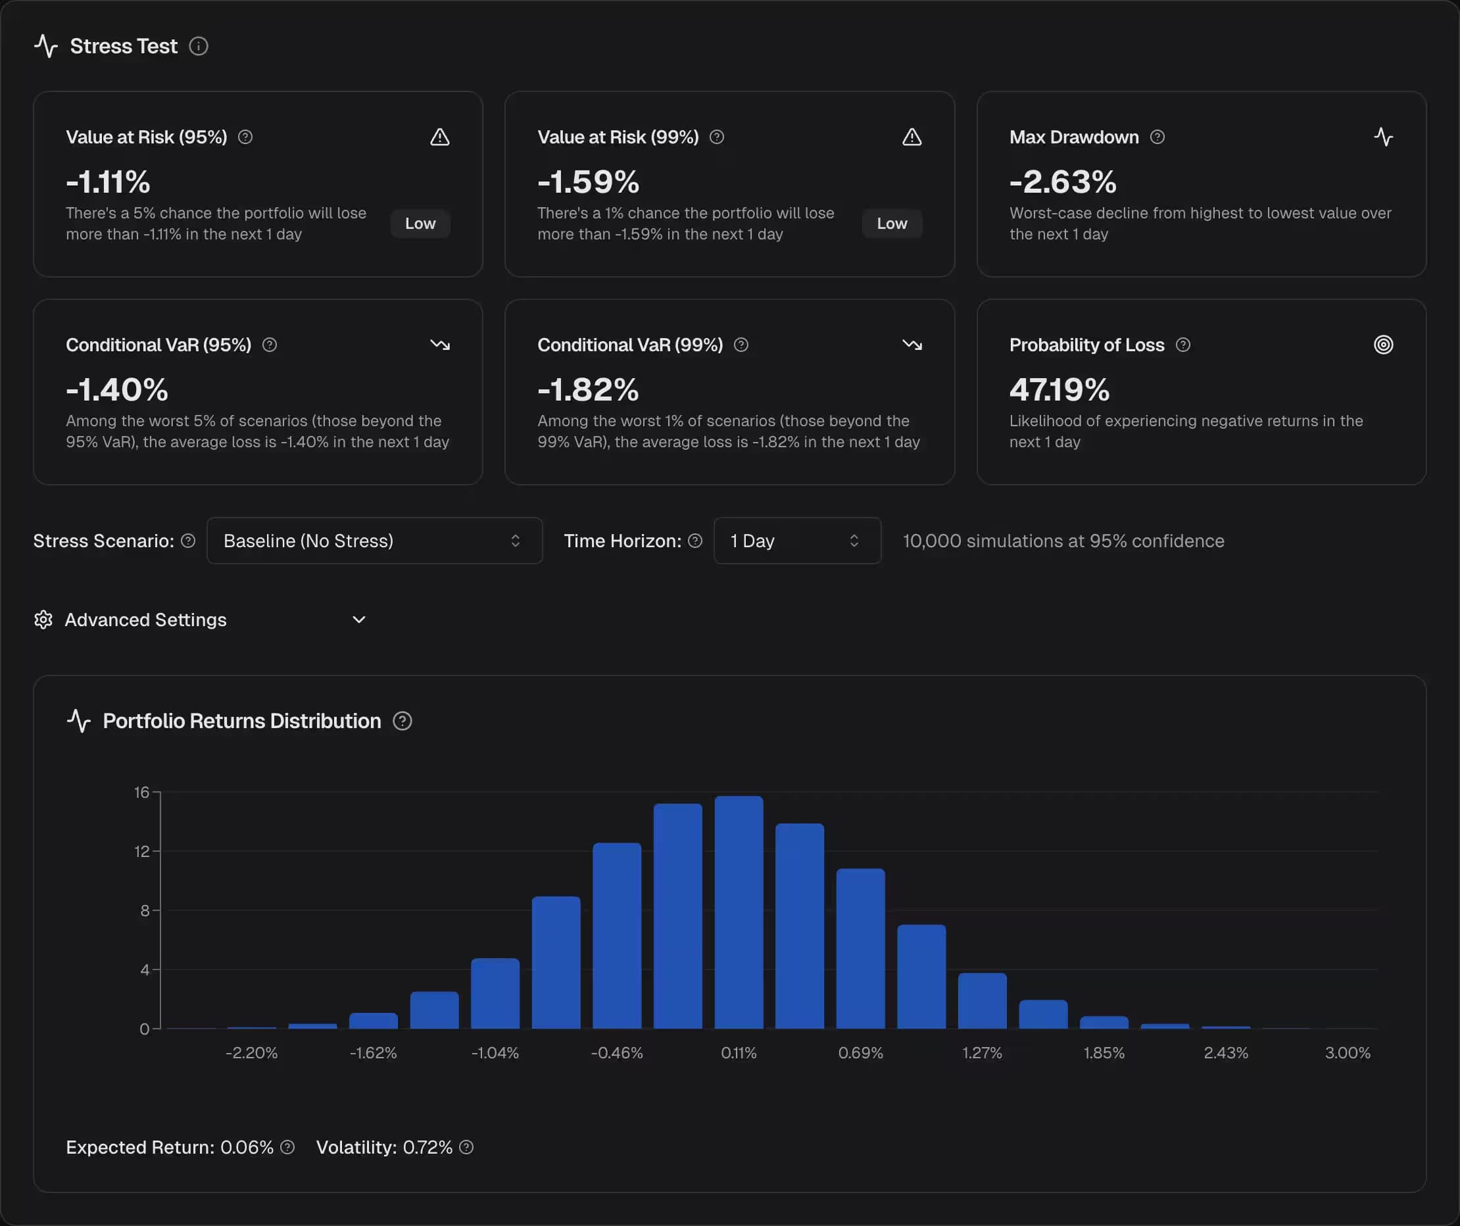Click the Expected Return help icon
This screenshot has height=1226, width=1460.
coord(287,1148)
